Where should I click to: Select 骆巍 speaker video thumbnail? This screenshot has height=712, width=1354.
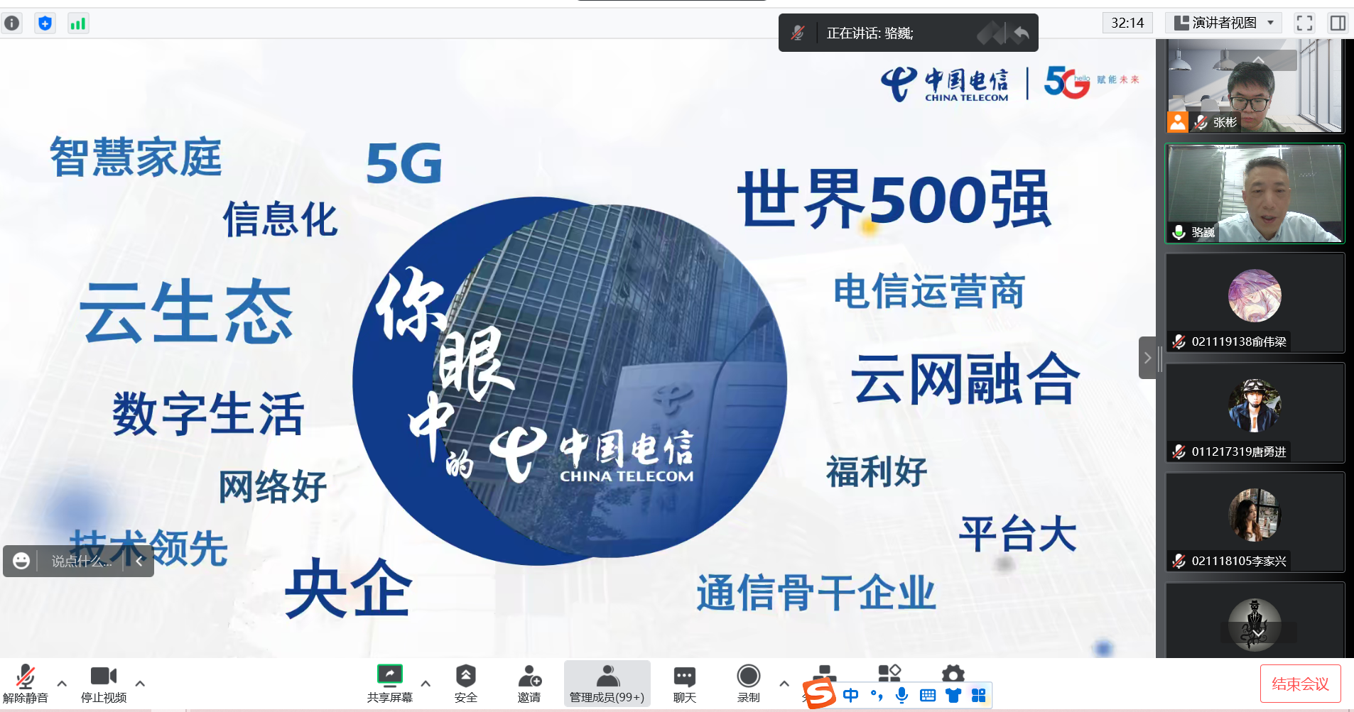point(1255,194)
